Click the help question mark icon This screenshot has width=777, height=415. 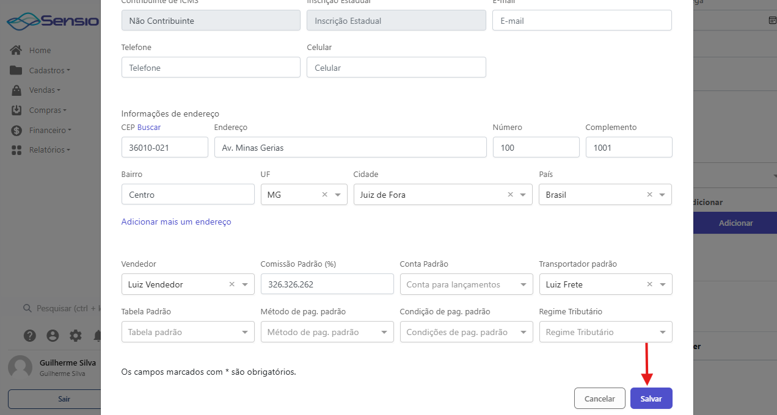tap(29, 335)
